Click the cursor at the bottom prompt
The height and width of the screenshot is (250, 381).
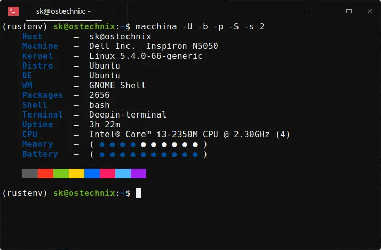tap(138, 193)
